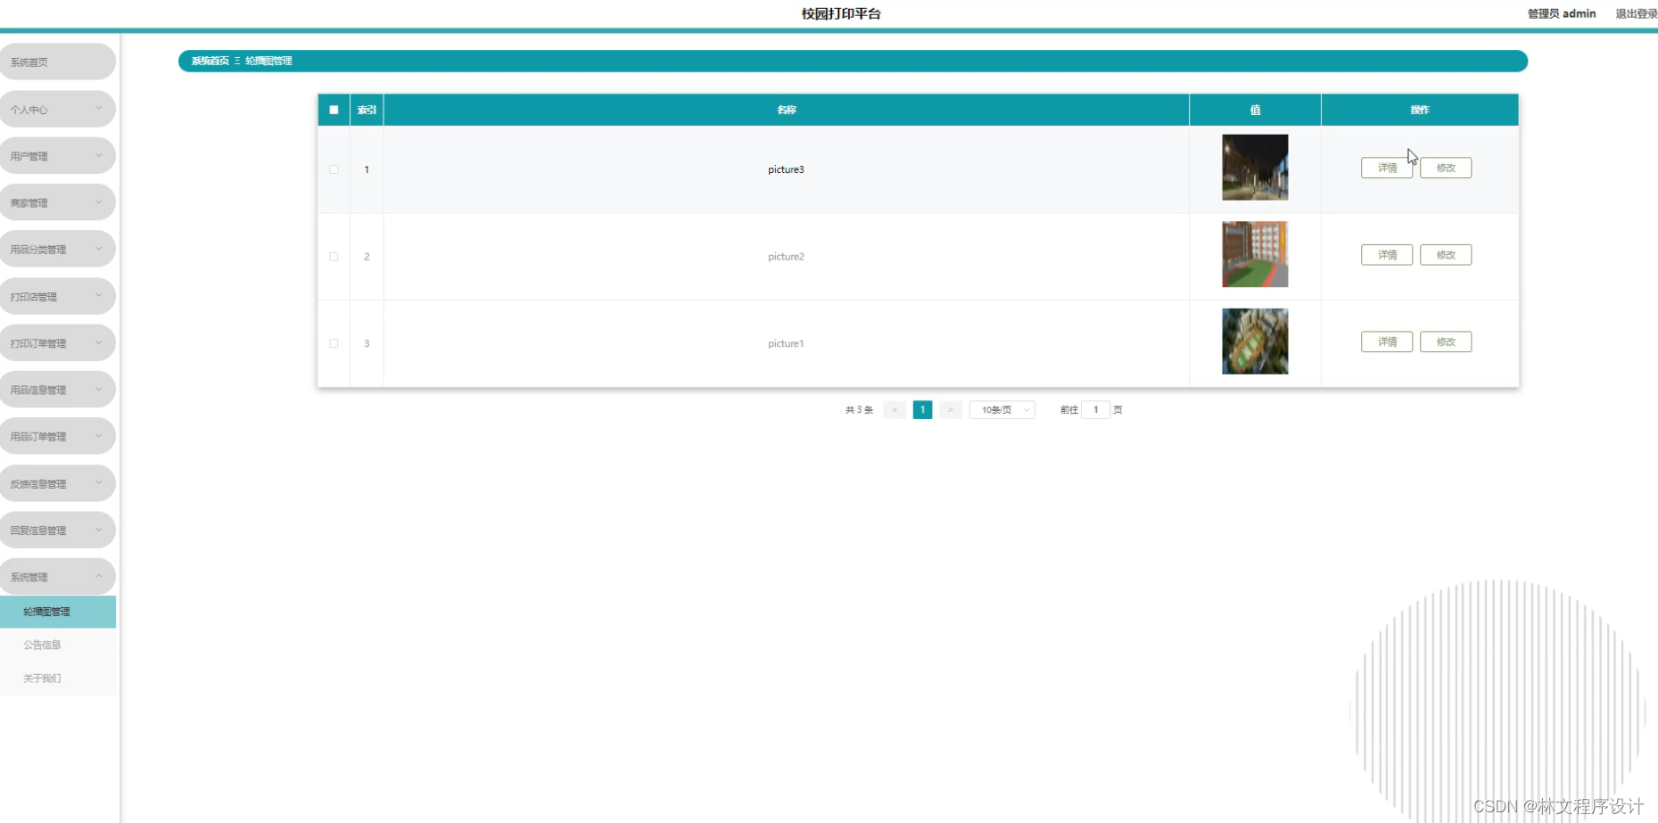Expand the 打印订单管理 sidebar menu
This screenshot has width=1658, height=823.
coord(57,343)
